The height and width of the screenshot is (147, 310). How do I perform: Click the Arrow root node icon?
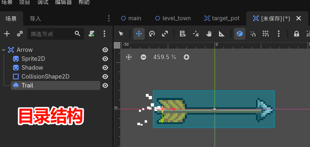pos(11,50)
